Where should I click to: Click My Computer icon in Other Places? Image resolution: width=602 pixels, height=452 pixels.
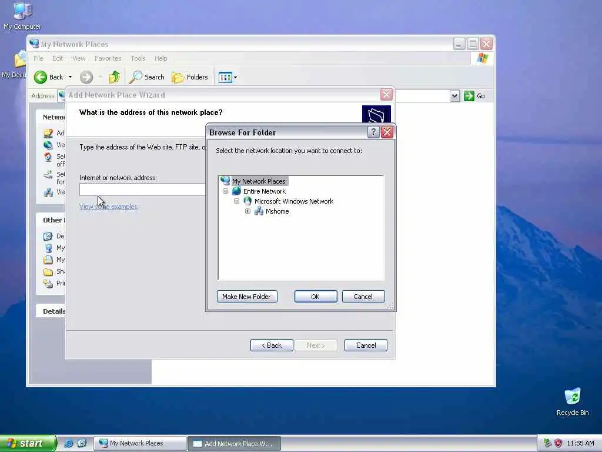click(x=48, y=248)
